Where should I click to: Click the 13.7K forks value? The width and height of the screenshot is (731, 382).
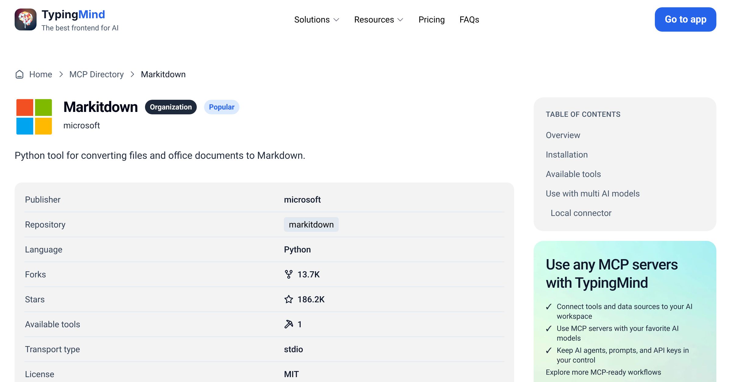(x=309, y=274)
